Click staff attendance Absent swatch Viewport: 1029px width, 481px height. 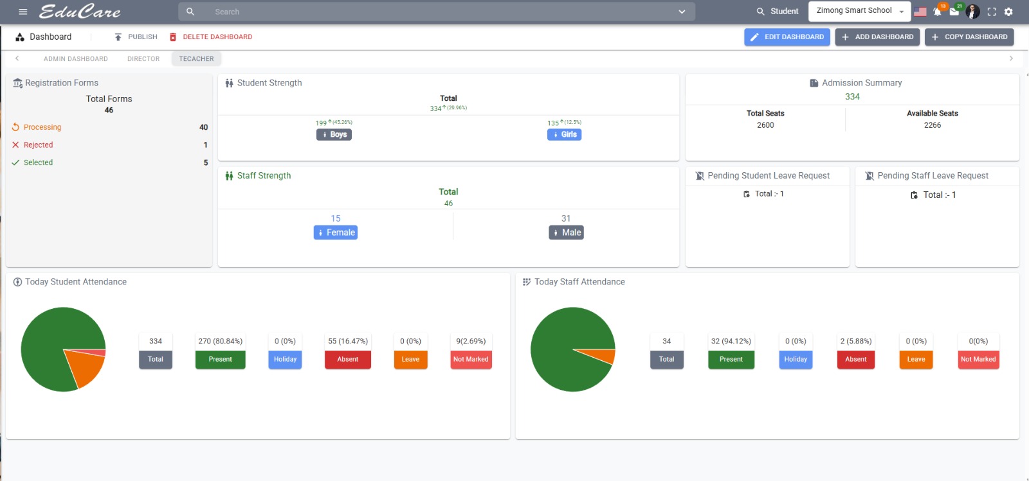click(856, 360)
